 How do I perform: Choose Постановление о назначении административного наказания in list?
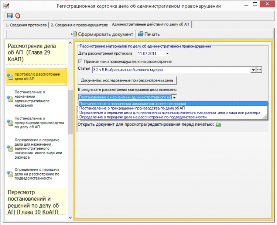[173, 104]
